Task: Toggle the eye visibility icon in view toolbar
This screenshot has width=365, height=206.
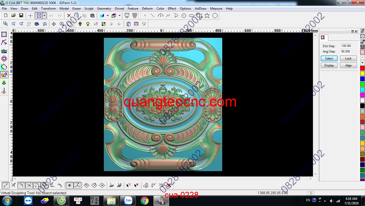Action: coord(37,24)
